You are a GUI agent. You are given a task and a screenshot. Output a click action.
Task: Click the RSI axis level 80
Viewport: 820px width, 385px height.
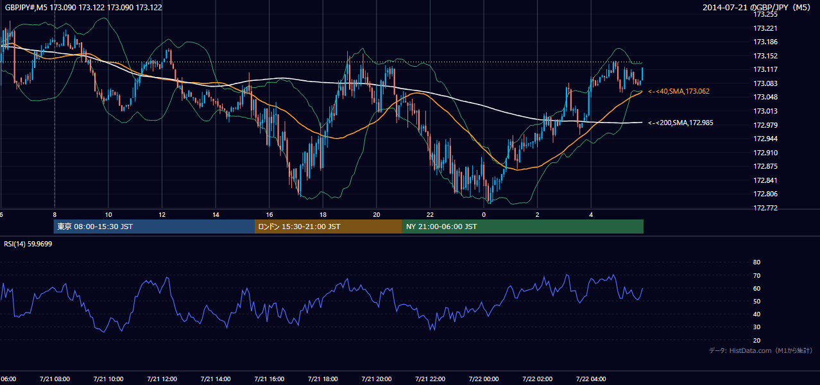(x=756, y=262)
